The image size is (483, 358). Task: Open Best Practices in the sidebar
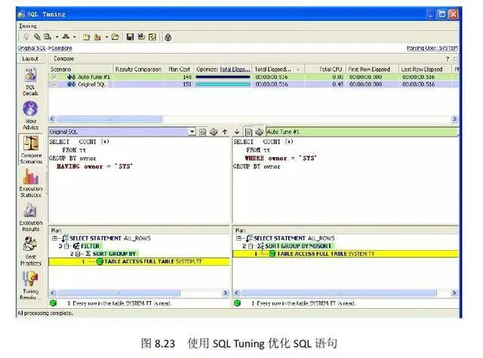pyautogui.click(x=30, y=252)
